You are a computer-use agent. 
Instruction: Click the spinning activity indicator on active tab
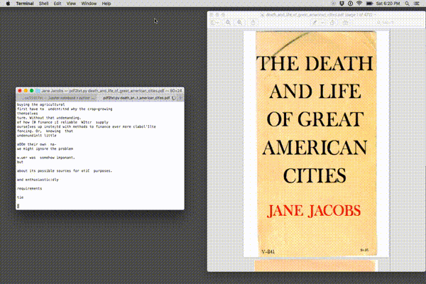pos(174,98)
